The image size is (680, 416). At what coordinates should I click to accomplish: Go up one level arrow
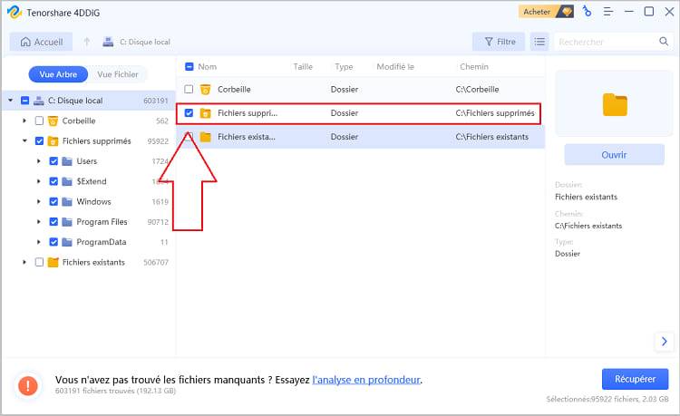[x=87, y=42]
